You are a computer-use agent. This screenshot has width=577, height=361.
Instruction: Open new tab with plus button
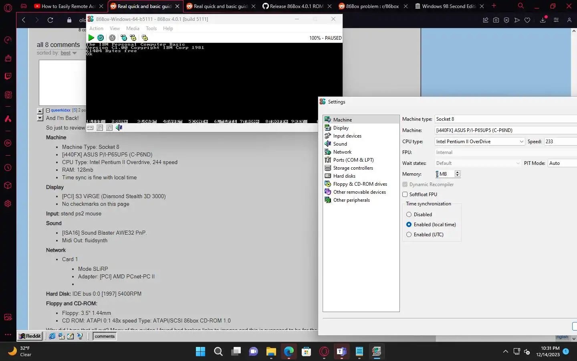(494, 6)
